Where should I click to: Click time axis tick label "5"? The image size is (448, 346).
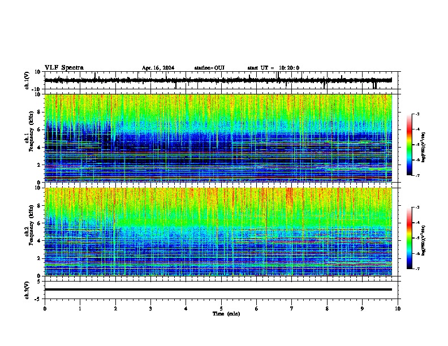click(221, 309)
